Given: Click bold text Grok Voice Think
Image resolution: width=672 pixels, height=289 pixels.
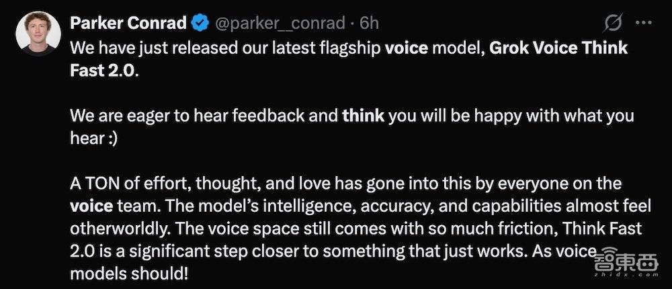Looking at the screenshot, I should click(x=558, y=48).
